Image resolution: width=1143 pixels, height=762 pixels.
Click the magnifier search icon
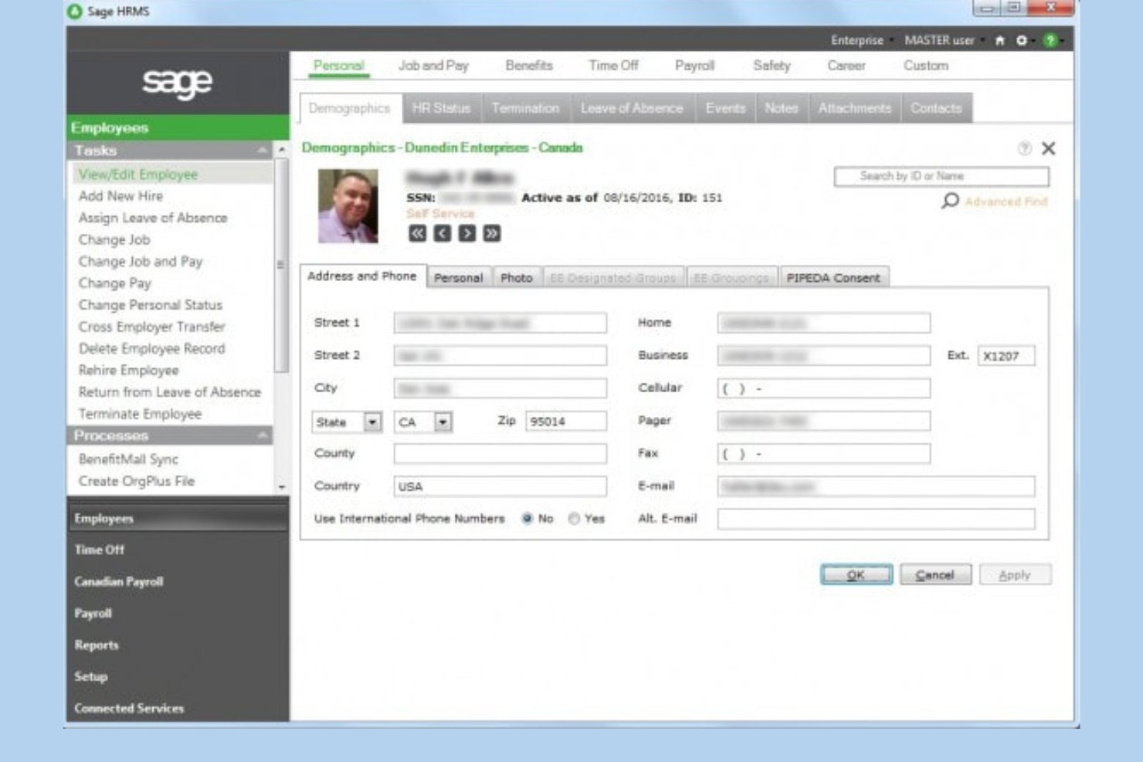pyautogui.click(x=950, y=201)
